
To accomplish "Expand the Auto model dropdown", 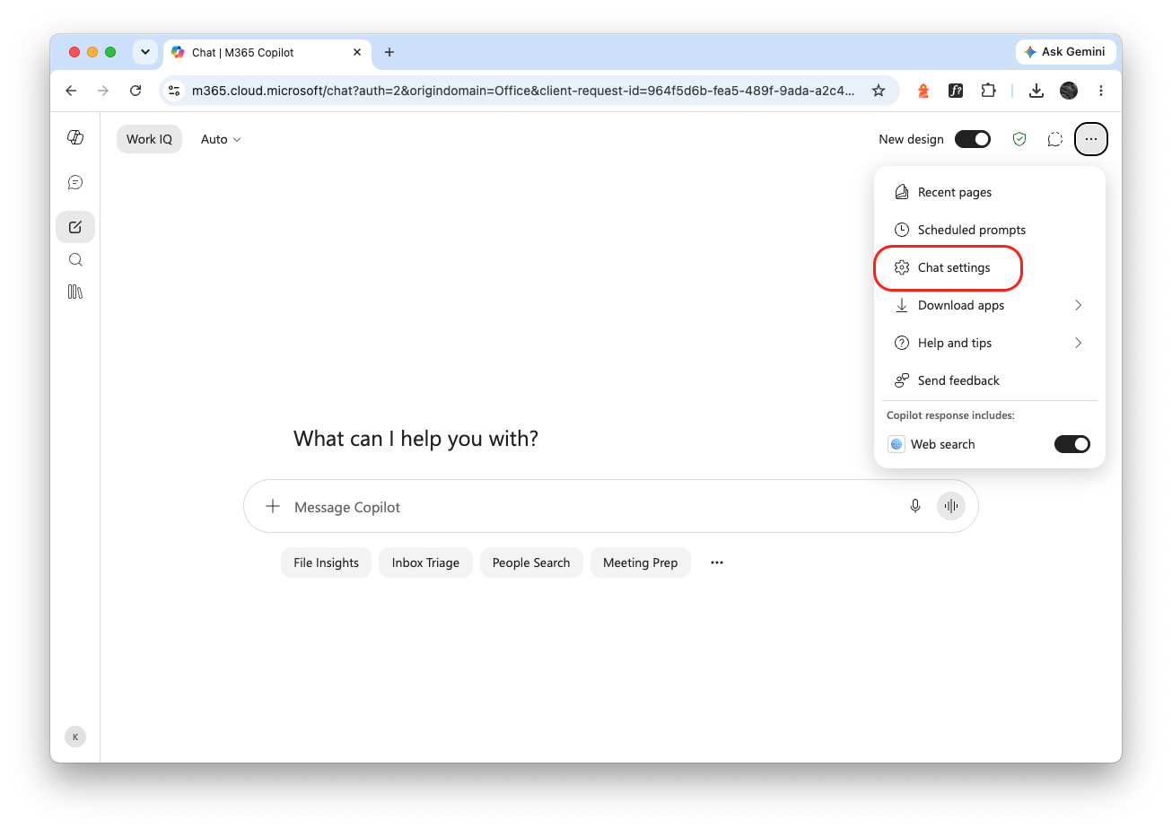I will (221, 139).
